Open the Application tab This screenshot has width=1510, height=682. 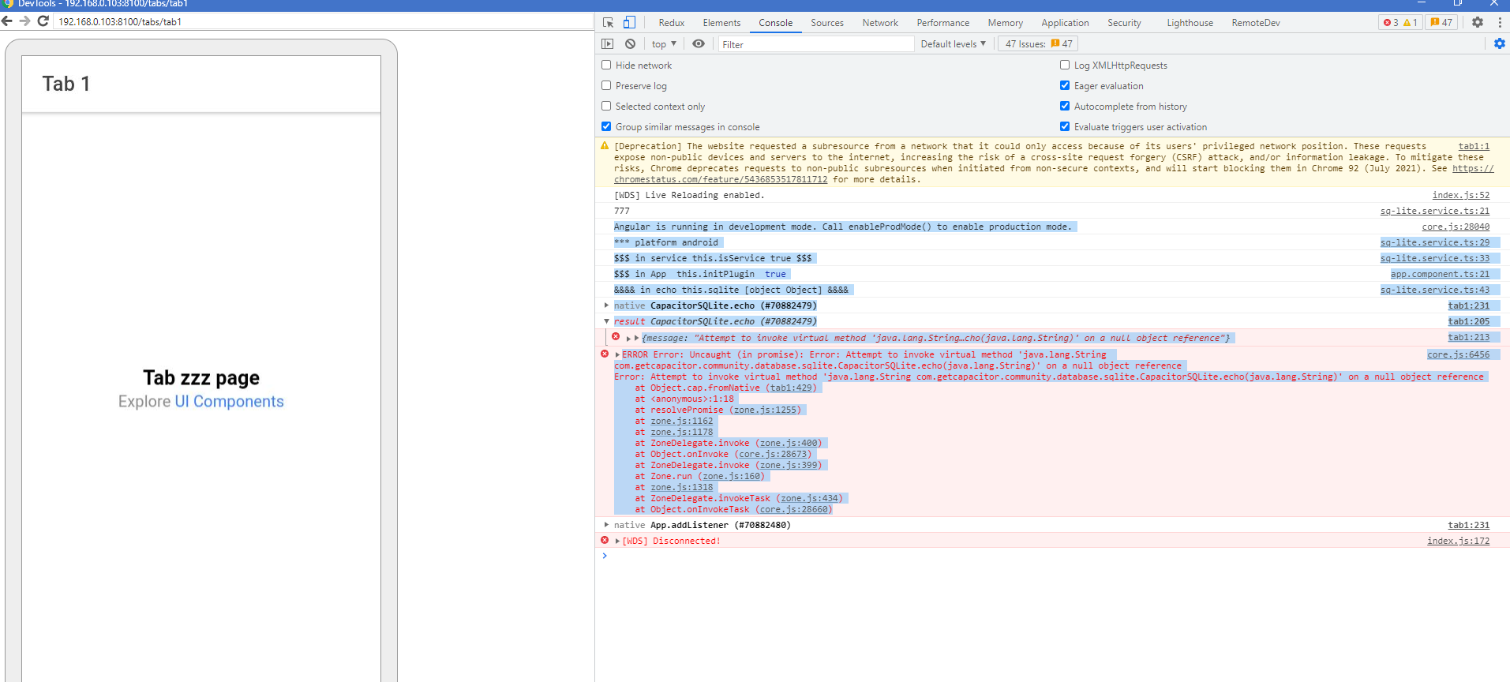coord(1065,23)
